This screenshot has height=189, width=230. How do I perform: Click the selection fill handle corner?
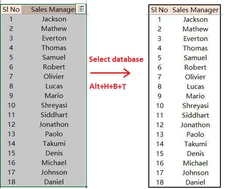pyautogui.click(x=86, y=186)
